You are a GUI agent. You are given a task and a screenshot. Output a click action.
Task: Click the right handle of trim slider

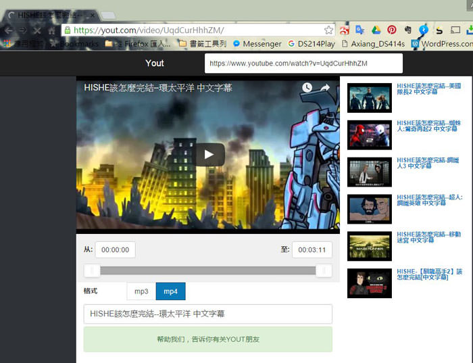click(324, 271)
